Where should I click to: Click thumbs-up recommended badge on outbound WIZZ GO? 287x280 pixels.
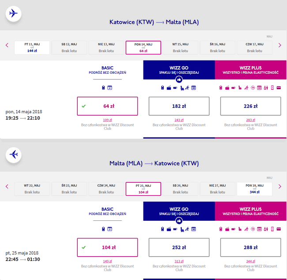tap(179, 79)
